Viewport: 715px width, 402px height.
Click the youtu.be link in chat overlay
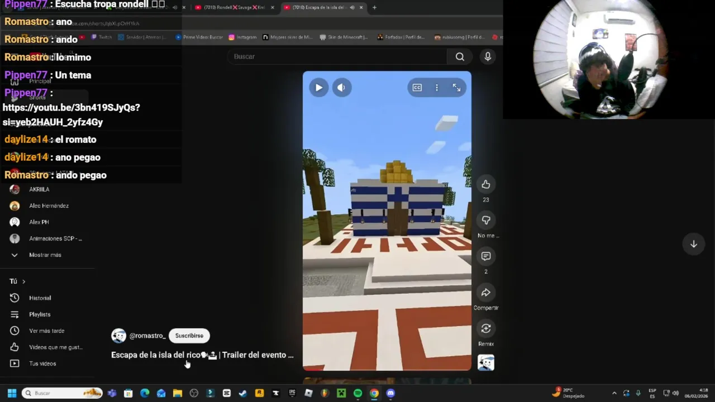71,114
